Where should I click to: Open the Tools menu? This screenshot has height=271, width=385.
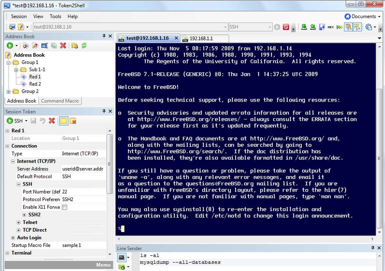point(55,16)
